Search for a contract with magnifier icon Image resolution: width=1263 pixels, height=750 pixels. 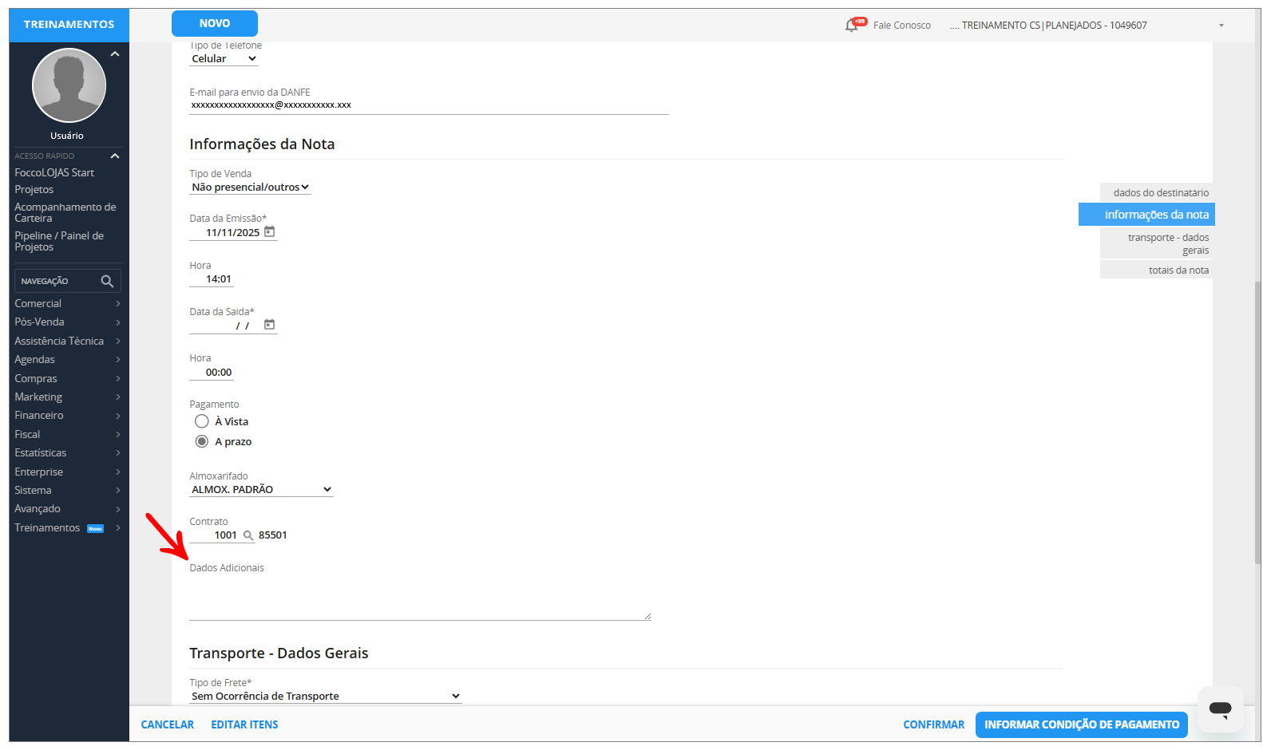tap(248, 535)
